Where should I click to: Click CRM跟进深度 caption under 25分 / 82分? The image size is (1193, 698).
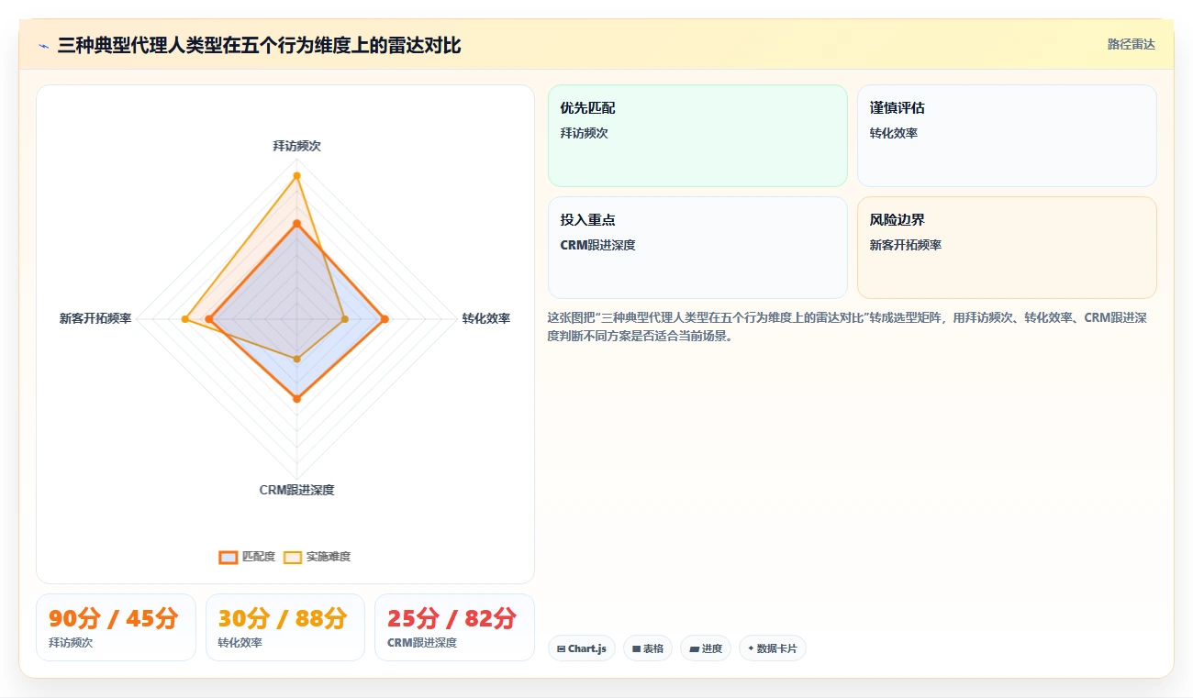tap(422, 643)
